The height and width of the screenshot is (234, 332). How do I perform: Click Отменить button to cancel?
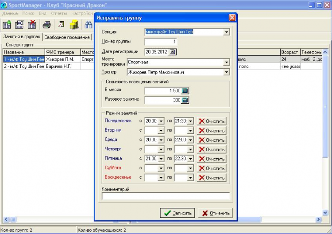pos(215,213)
